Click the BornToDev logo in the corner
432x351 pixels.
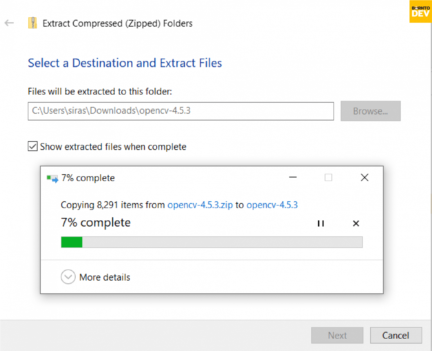click(420, 12)
